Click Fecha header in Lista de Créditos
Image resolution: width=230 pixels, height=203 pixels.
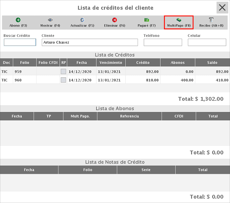coord(81,63)
